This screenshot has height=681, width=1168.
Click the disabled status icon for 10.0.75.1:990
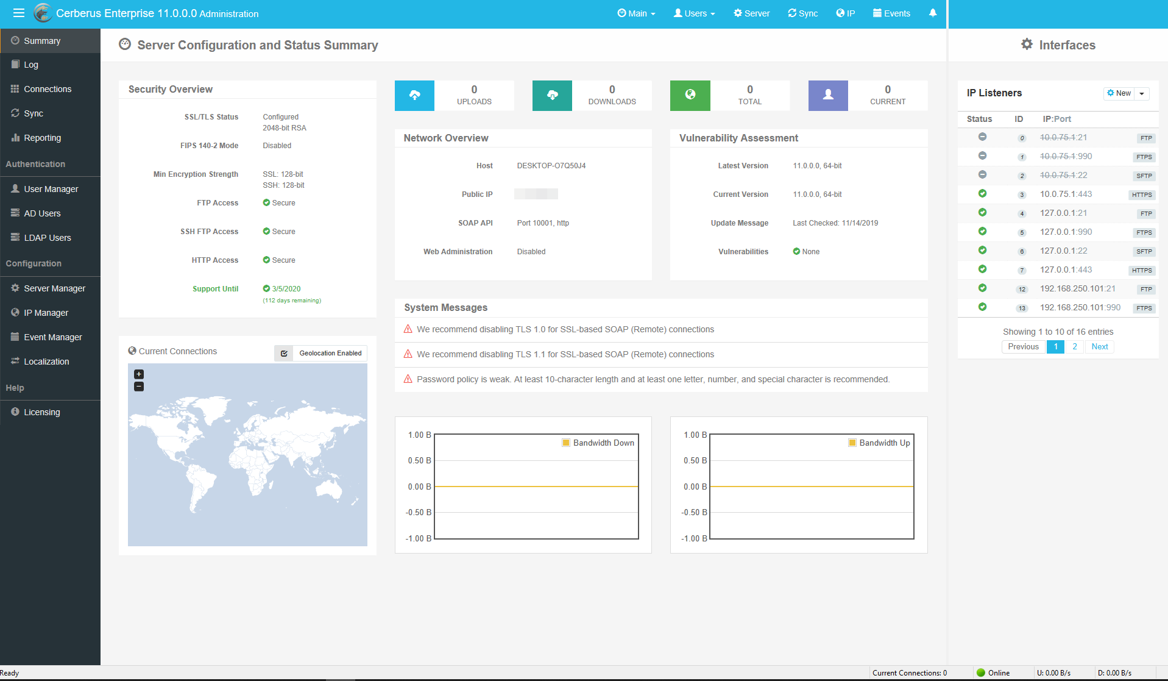pos(982,156)
